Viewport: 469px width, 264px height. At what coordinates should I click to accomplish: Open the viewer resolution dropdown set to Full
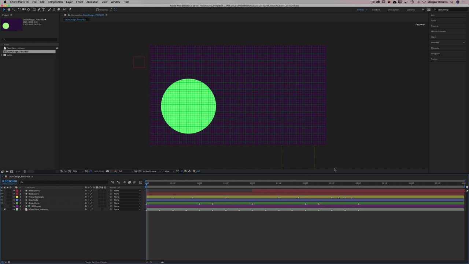123,171
